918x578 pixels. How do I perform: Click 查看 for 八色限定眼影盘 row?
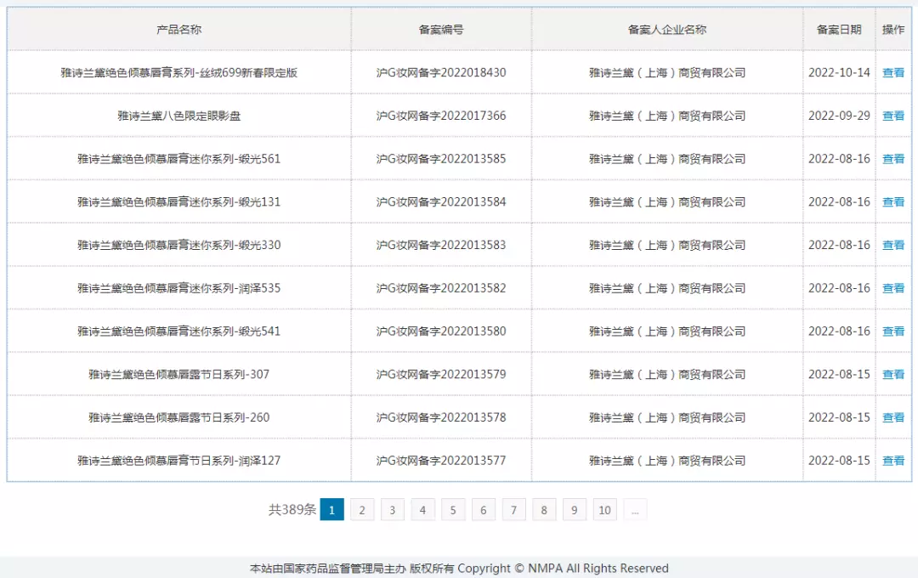[892, 116]
